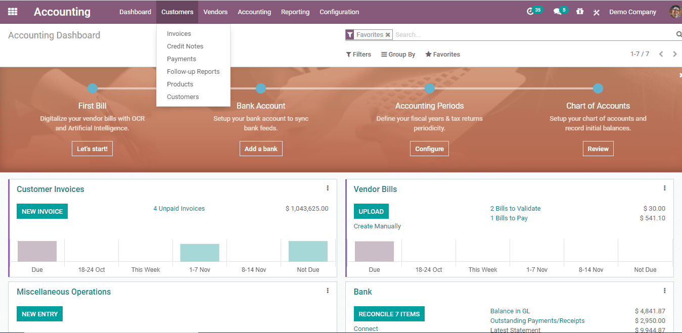Click the gift icon in top bar
The height and width of the screenshot is (333, 682).
(x=580, y=12)
